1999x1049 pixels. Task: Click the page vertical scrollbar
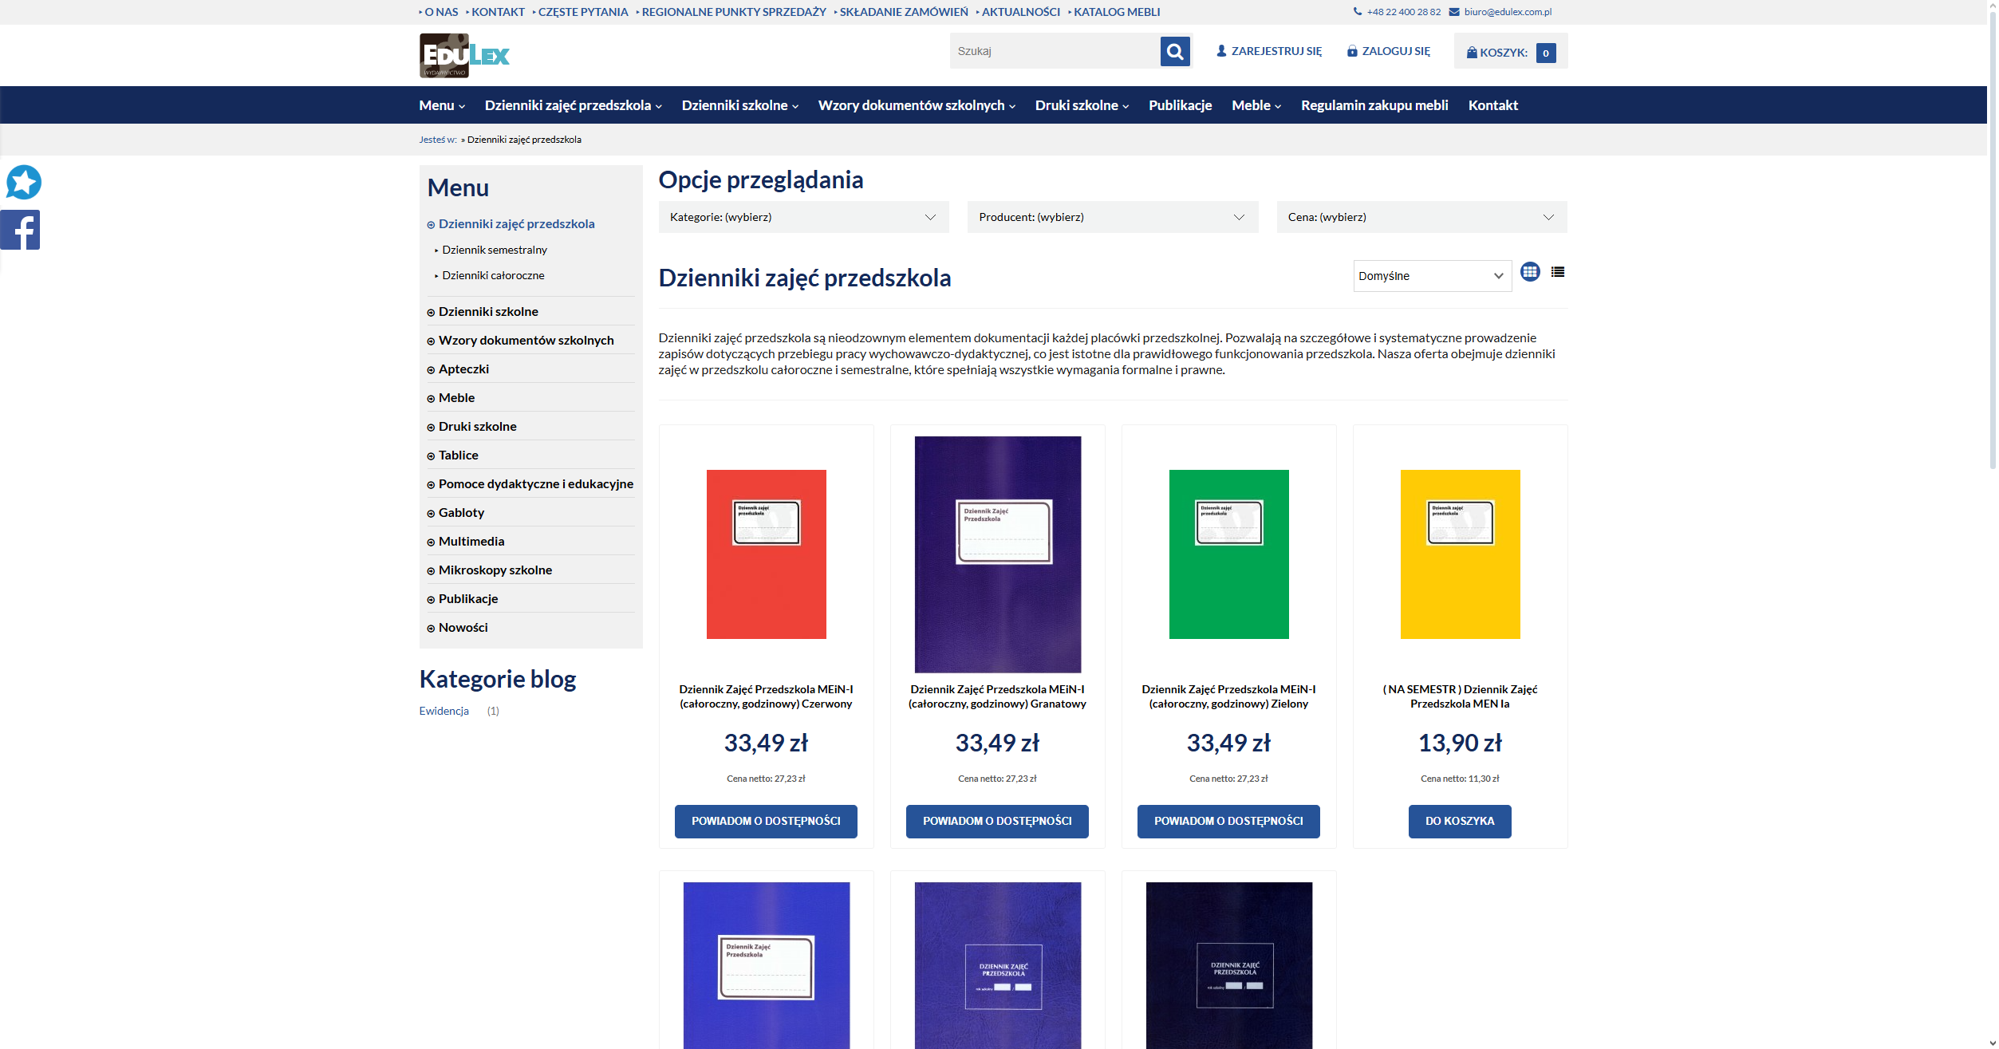point(1993,239)
